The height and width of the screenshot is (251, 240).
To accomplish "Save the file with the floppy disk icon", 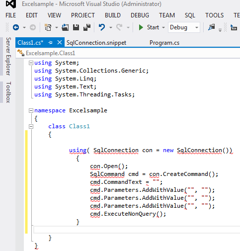I will click(x=76, y=27).
